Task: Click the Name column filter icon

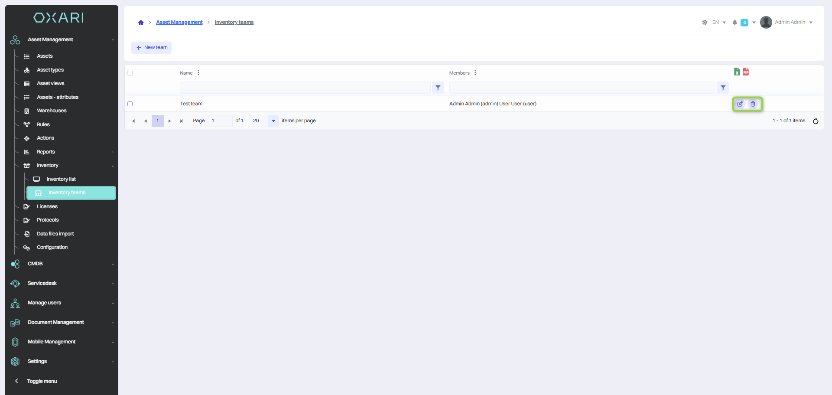Action: point(438,88)
